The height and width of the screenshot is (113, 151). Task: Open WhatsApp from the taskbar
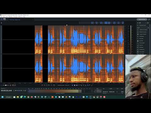point(21,97)
